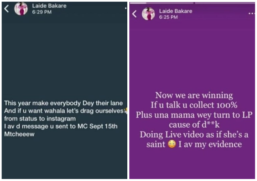Click the 6:29 PM timestamp
The image size is (257, 181).
pyautogui.click(x=42, y=12)
